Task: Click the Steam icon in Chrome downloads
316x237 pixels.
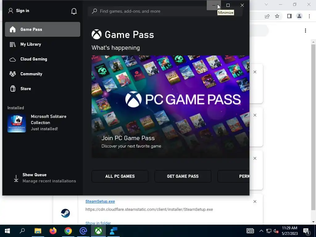Action: (65, 213)
